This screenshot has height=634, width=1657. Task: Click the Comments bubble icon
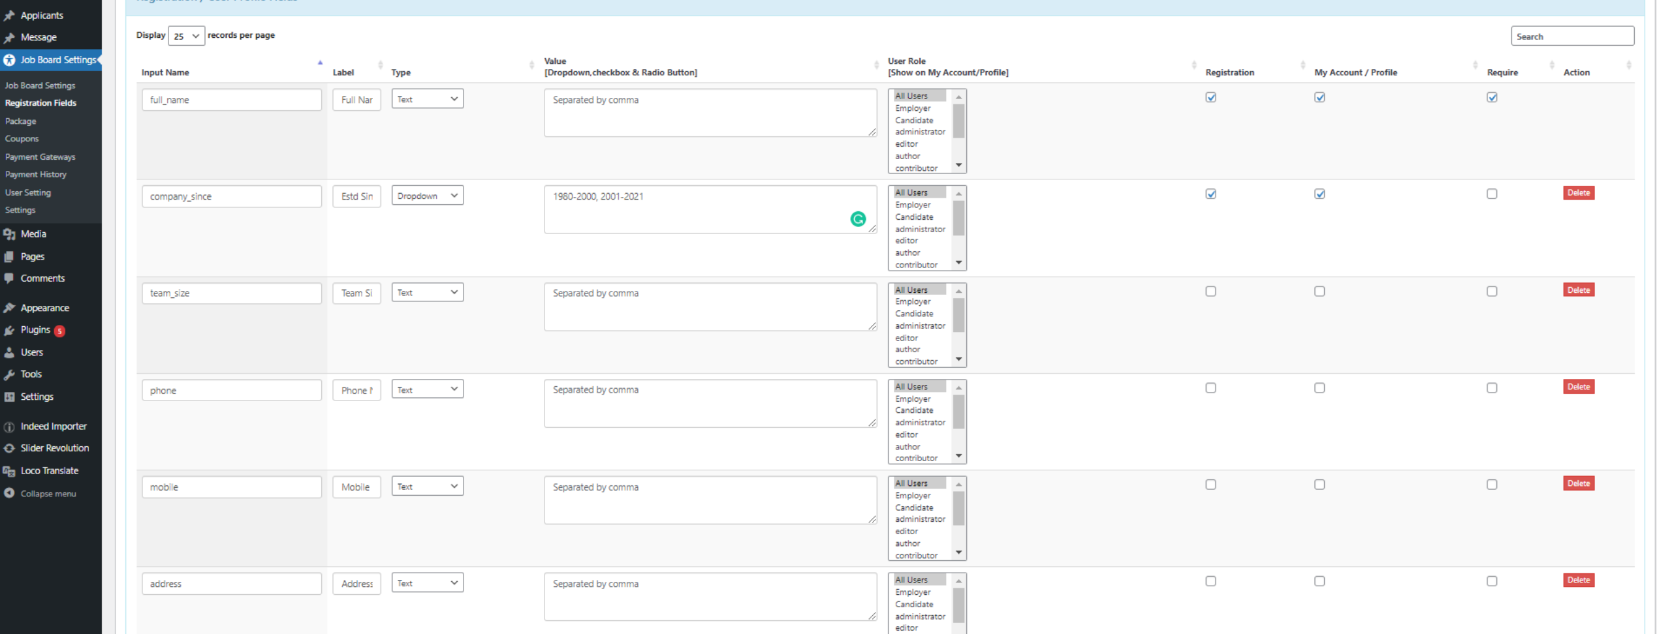pyautogui.click(x=9, y=278)
